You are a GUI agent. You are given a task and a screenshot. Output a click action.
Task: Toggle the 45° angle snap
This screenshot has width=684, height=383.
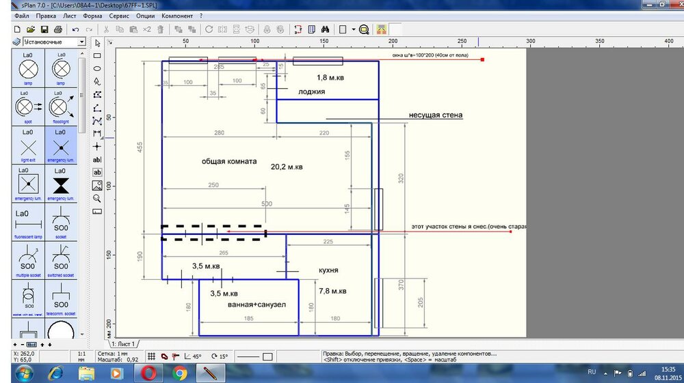(x=192, y=356)
